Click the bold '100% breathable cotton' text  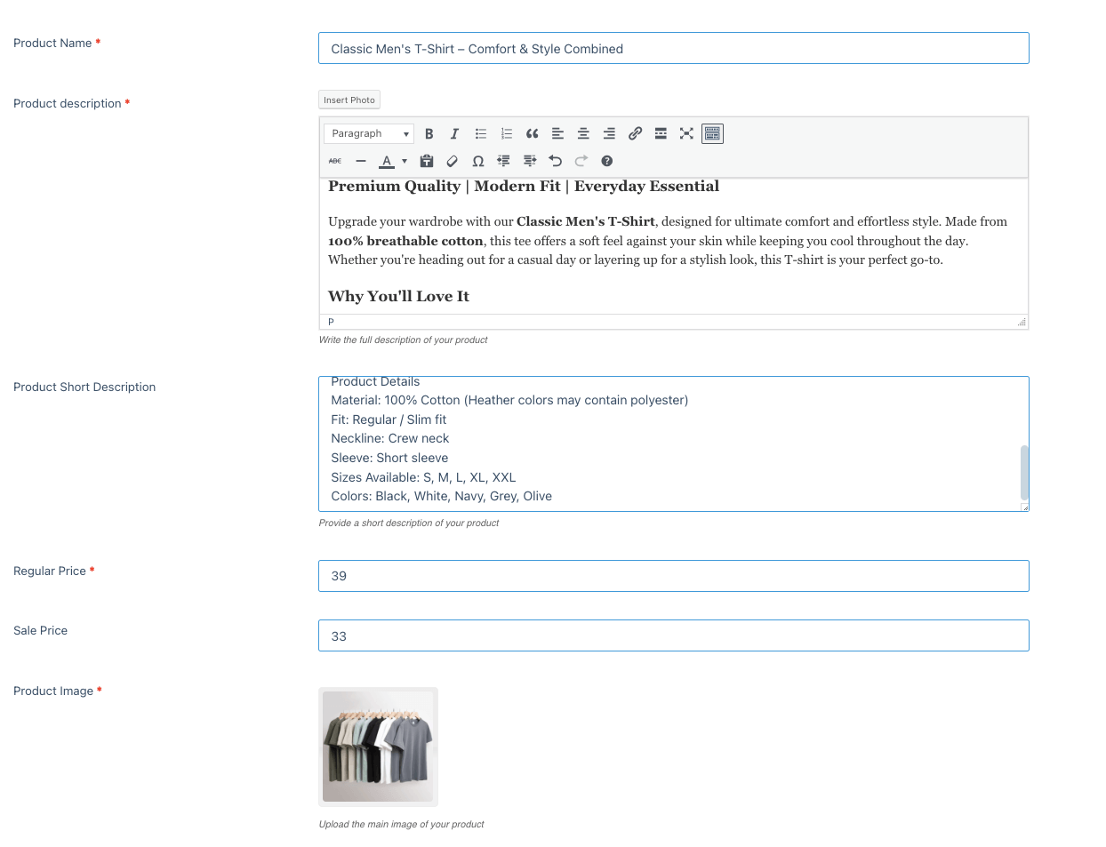(x=405, y=241)
